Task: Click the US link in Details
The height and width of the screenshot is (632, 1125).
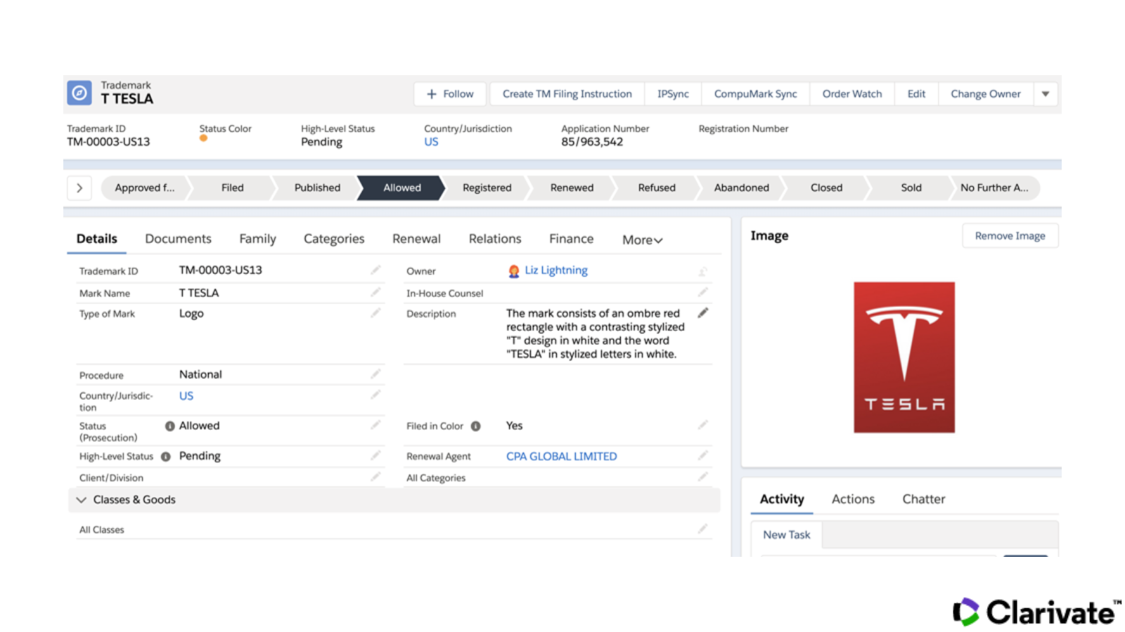Action: coord(186,395)
